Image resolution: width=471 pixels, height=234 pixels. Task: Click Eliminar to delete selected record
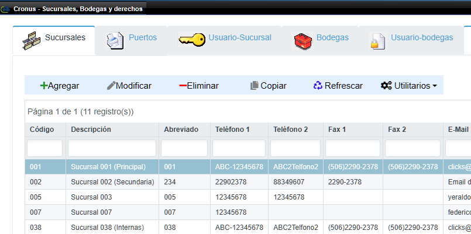[x=199, y=86]
